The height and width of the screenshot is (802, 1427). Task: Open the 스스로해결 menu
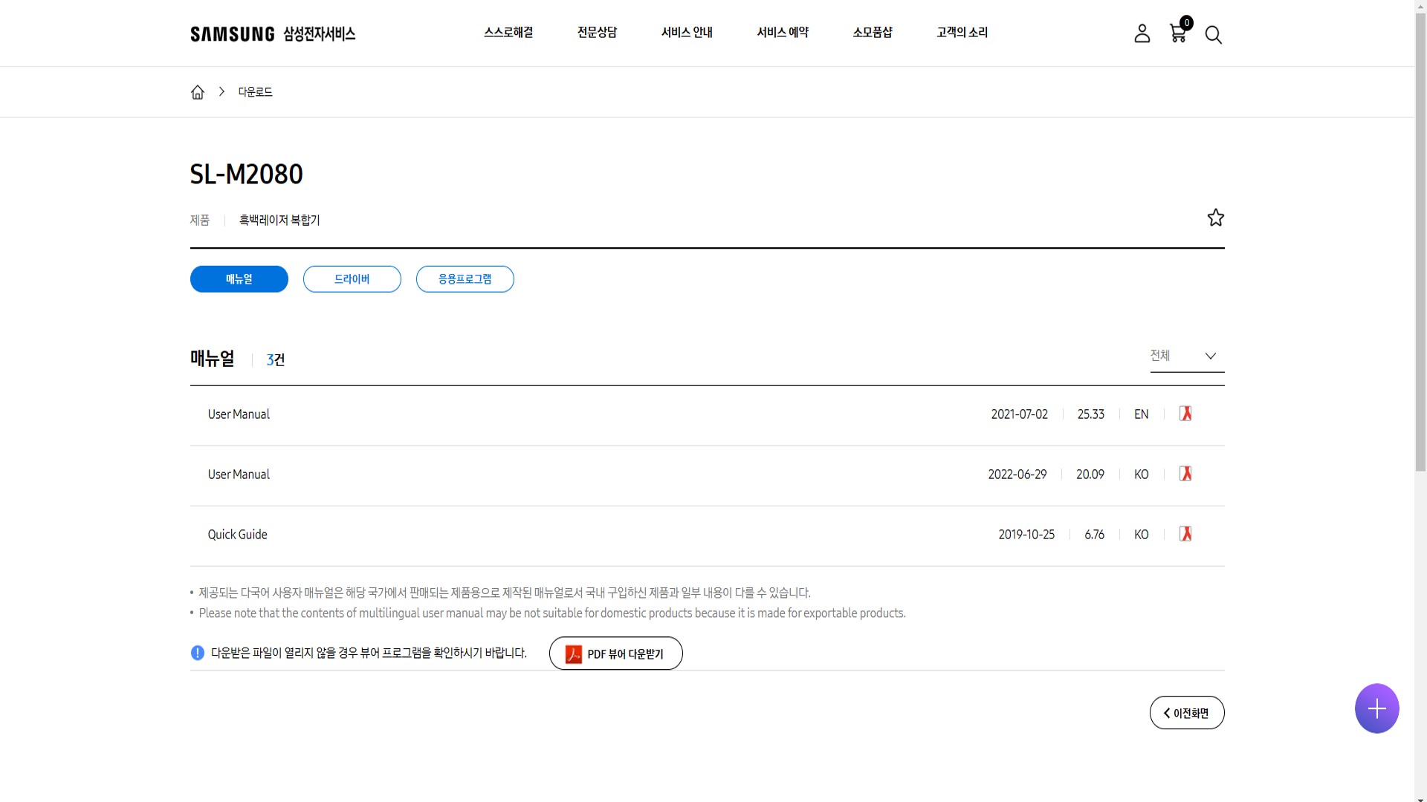[x=508, y=32]
